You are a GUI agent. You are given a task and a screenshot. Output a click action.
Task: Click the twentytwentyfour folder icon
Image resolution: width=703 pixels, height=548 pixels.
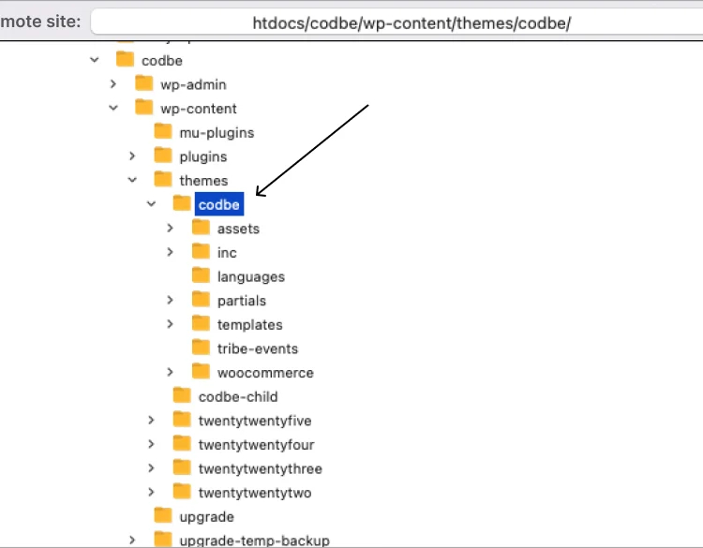pos(182,443)
